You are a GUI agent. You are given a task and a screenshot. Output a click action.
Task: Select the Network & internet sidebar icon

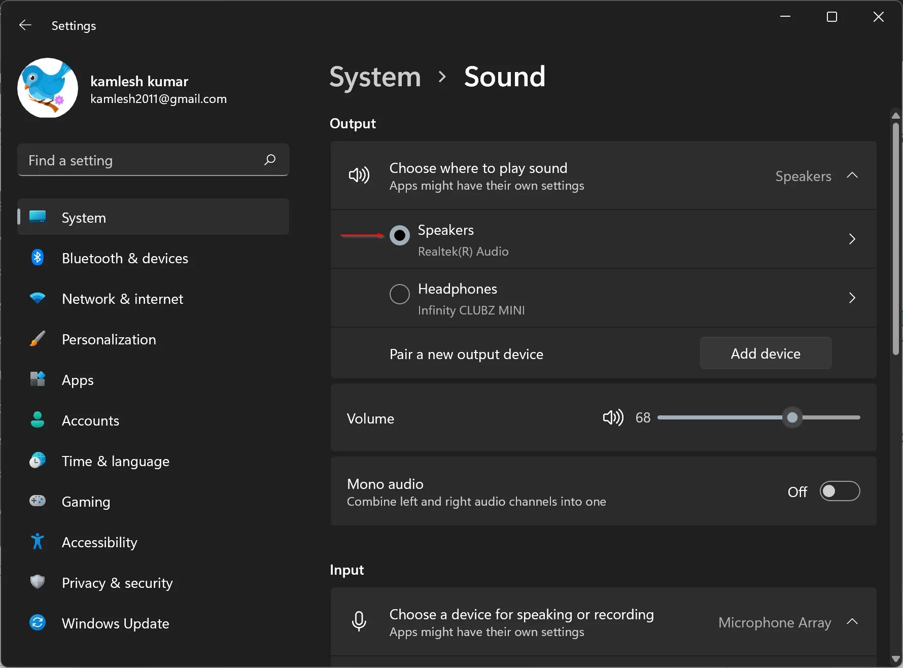(38, 298)
